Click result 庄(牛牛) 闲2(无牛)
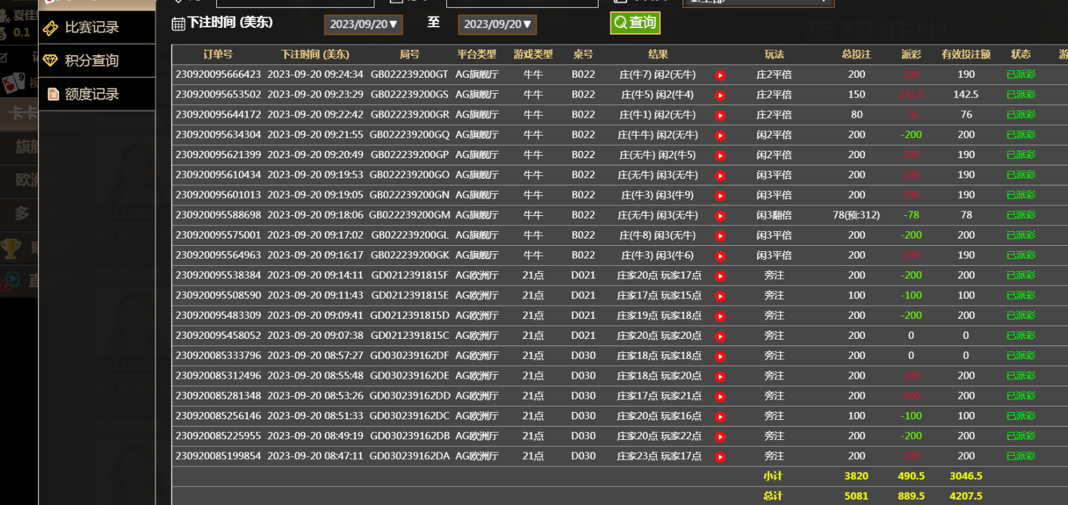Screen dimensions: 1068x505 658,135
